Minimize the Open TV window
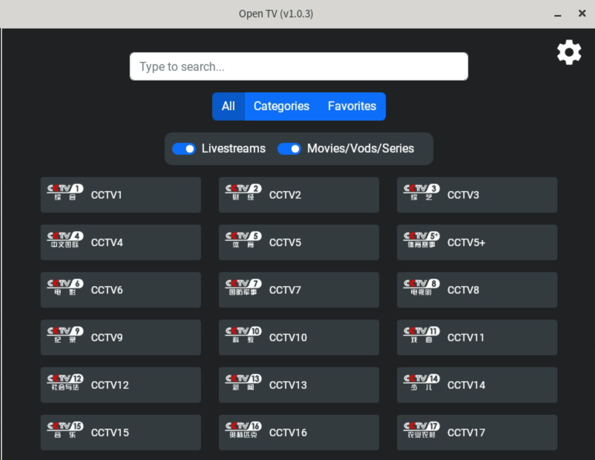The image size is (595, 460). point(558,14)
